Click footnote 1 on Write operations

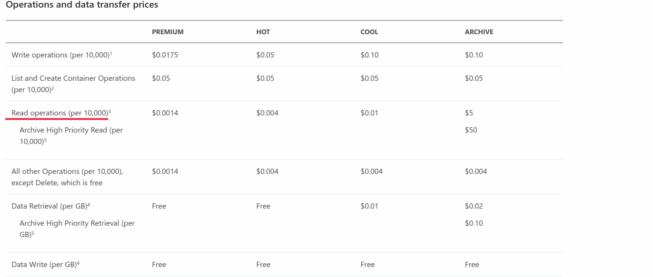(111, 53)
